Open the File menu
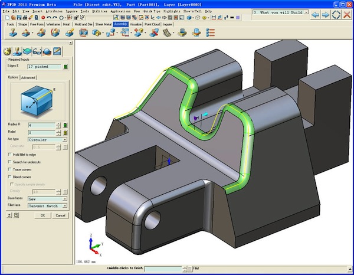 tap(6, 11)
